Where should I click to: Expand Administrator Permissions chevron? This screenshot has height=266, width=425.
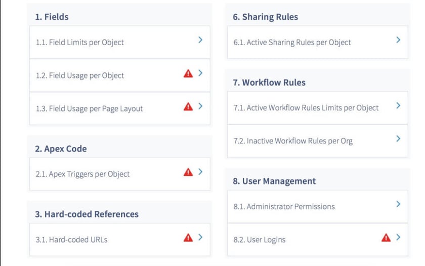[398, 204]
